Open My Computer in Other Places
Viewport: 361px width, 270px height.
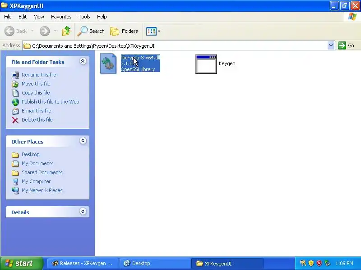[x=36, y=181]
